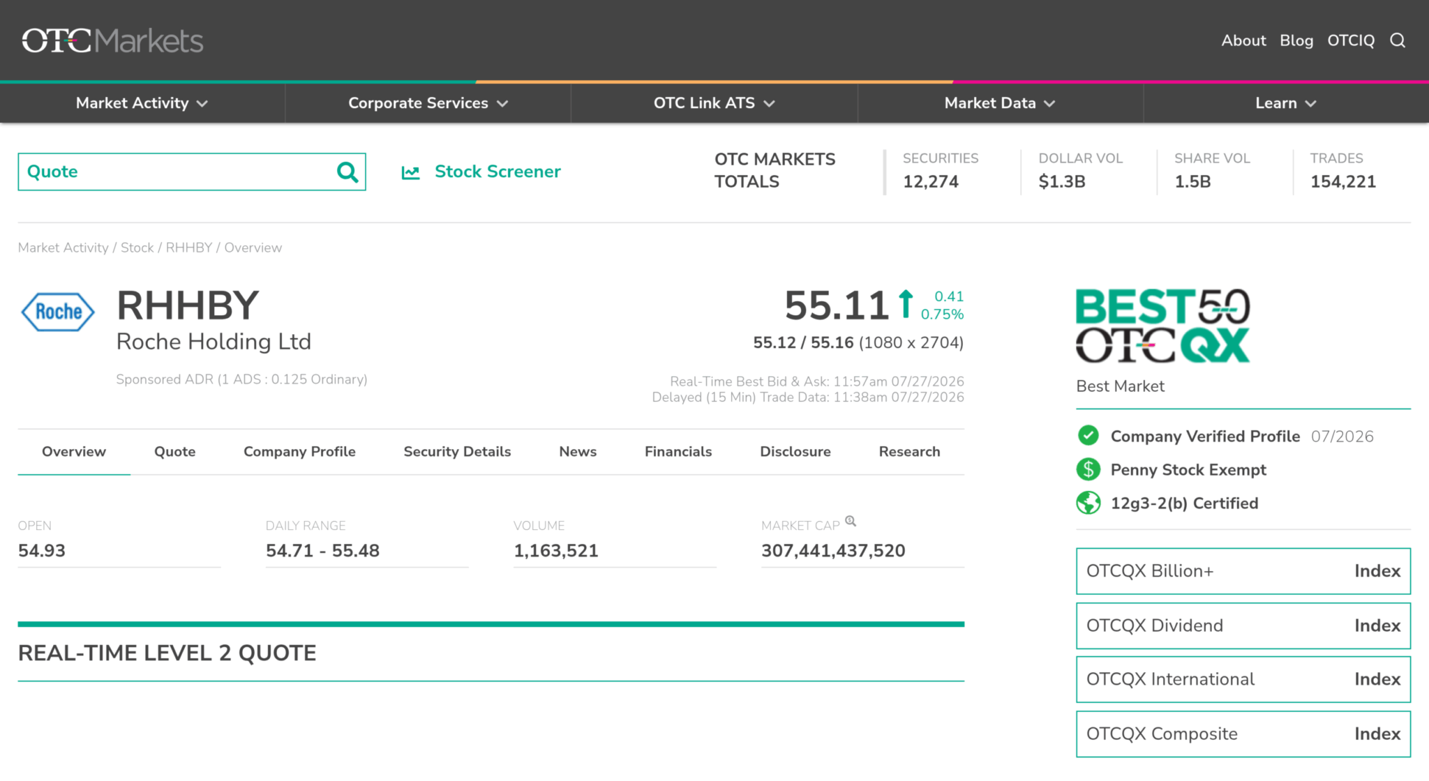Click the Company Verified Profile checkmark icon
Viewport: 1429px width, 781px height.
1088,436
